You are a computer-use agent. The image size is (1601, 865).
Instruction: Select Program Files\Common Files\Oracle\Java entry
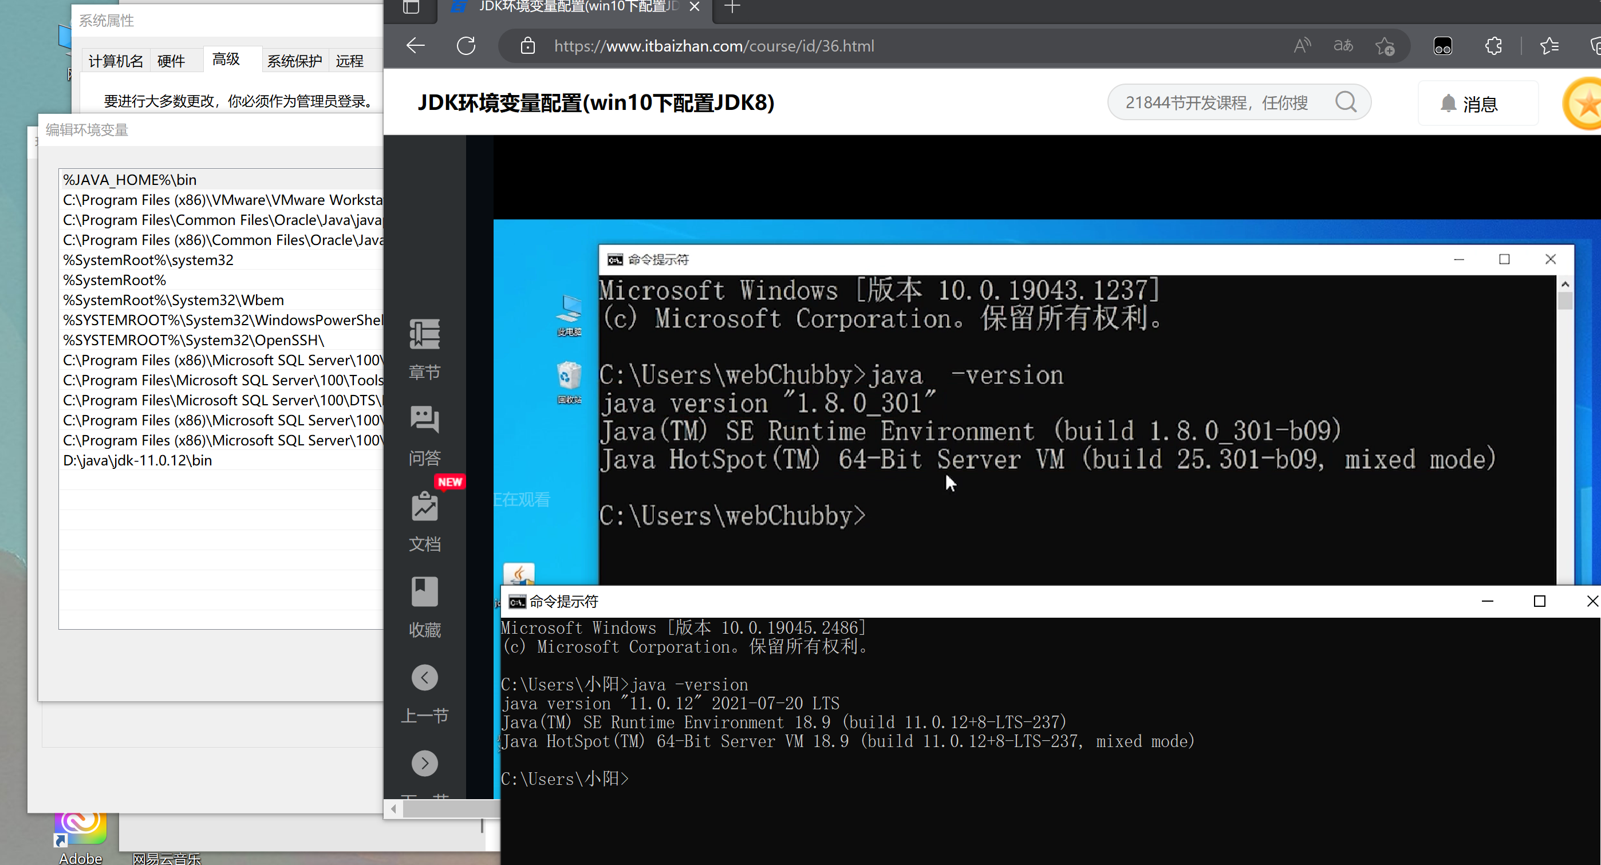tap(221, 219)
